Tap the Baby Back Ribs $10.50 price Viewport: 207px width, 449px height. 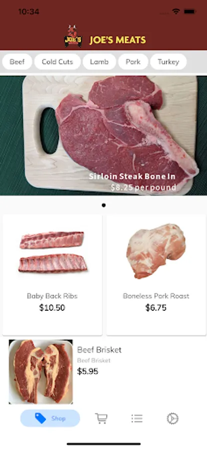pos(52,307)
